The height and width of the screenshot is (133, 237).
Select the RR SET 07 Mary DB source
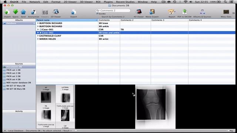[x=19, y=86]
